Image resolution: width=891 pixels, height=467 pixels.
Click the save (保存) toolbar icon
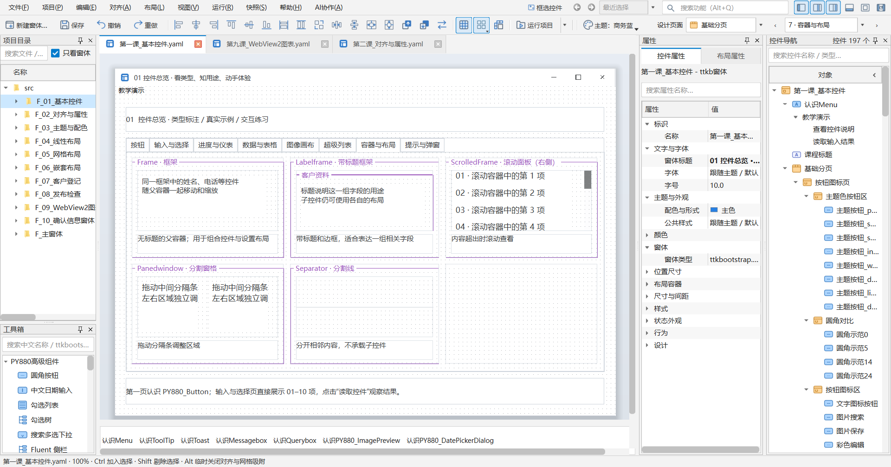[x=72, y=25]
